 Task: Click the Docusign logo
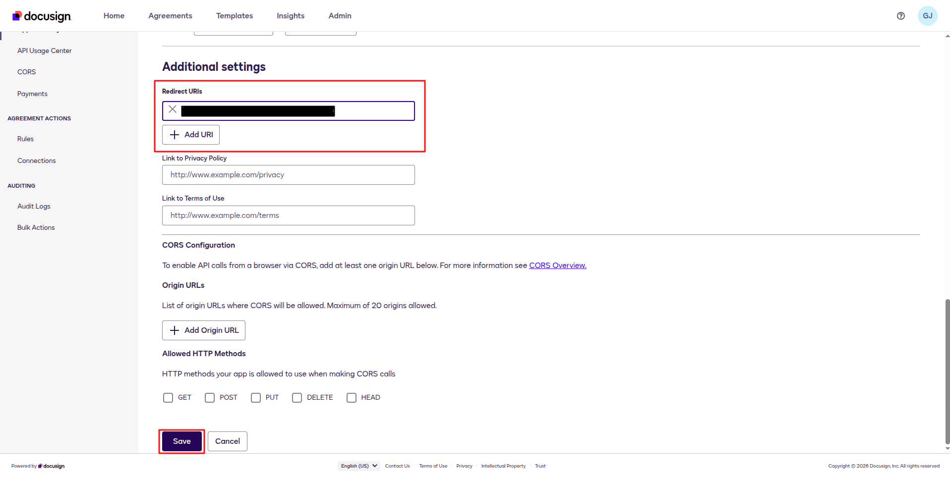coord(42,16)
